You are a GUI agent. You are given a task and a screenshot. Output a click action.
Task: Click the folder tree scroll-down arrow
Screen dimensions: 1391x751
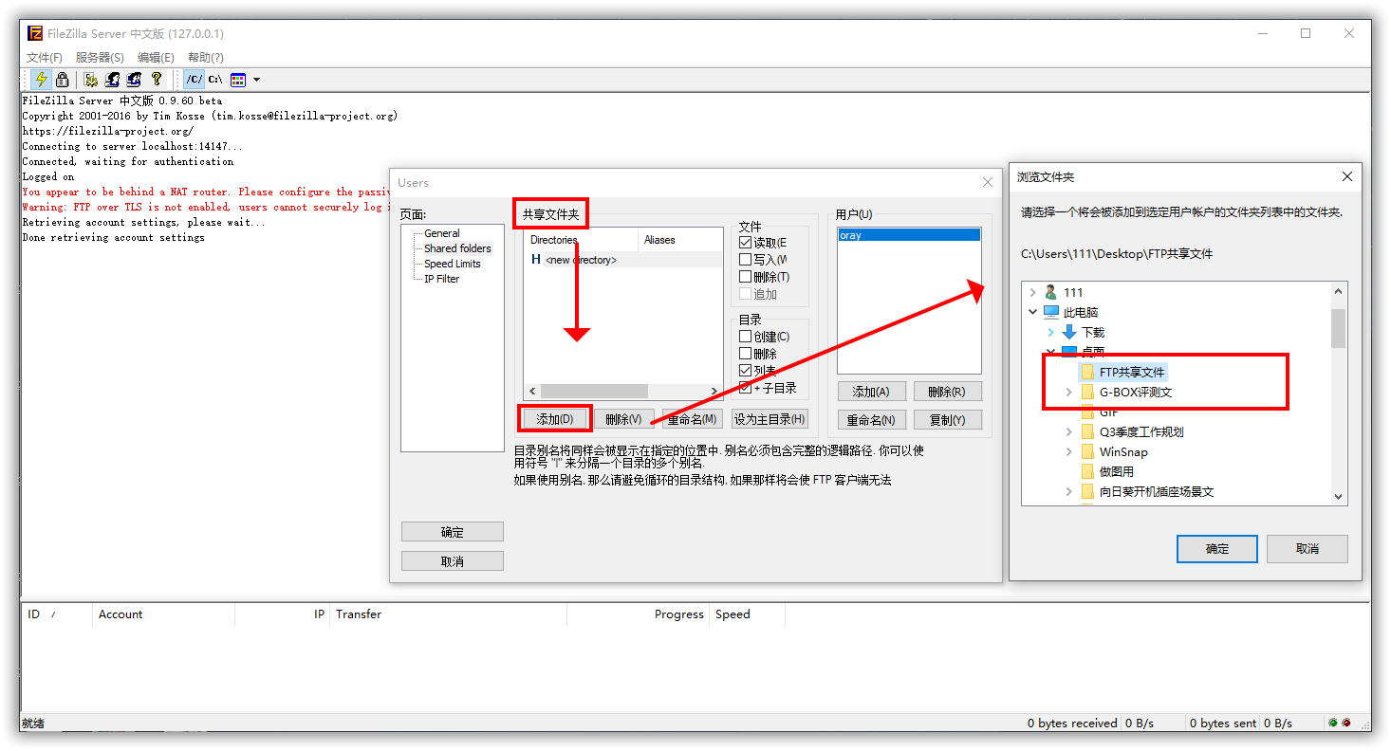[x=1338, y=496]
